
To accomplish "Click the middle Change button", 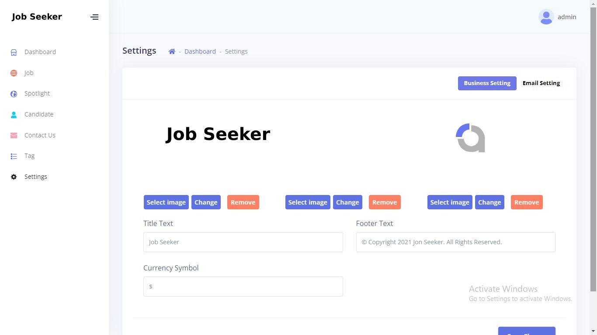I will (x=347, y=202).
